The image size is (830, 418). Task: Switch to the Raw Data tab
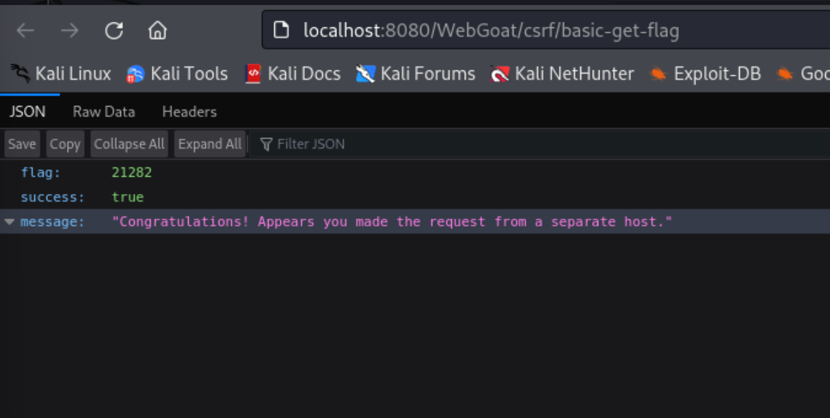pyautogui.click(x=104, y=111)
